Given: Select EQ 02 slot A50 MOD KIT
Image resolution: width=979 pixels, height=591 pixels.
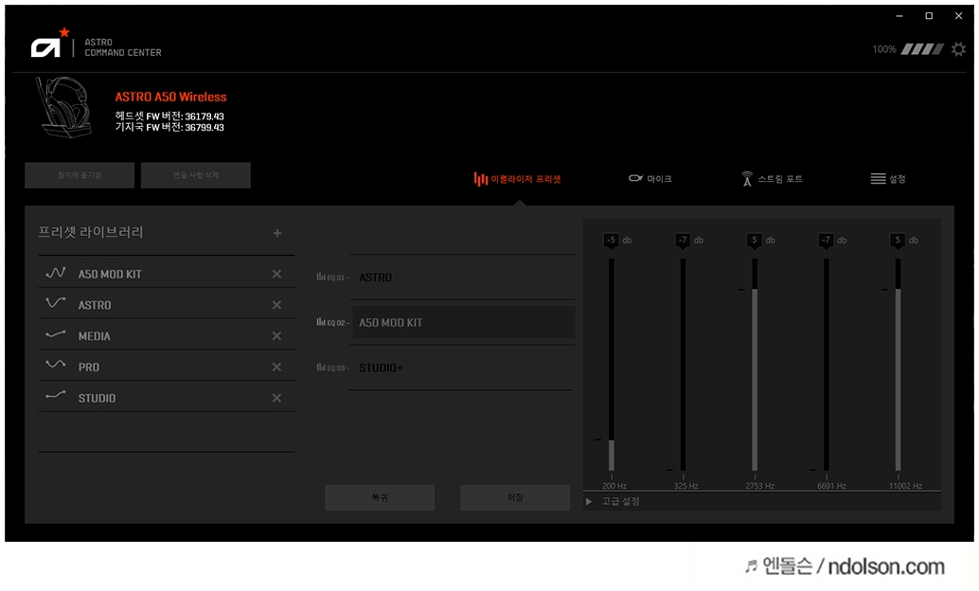Looking at the screenshot, I should pos(463,322).
